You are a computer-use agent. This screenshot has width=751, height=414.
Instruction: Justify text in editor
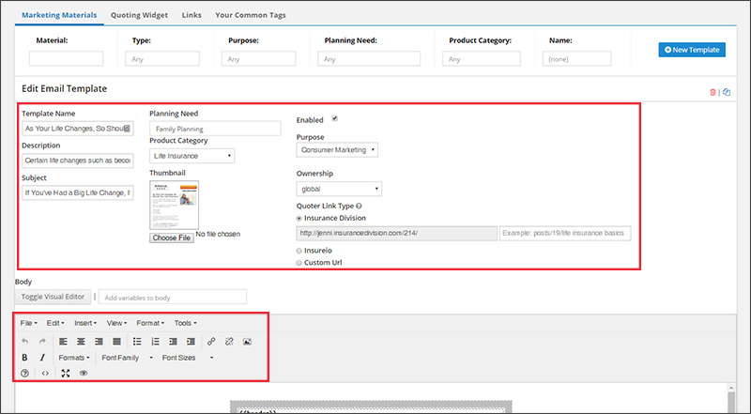tap(116, 342)
